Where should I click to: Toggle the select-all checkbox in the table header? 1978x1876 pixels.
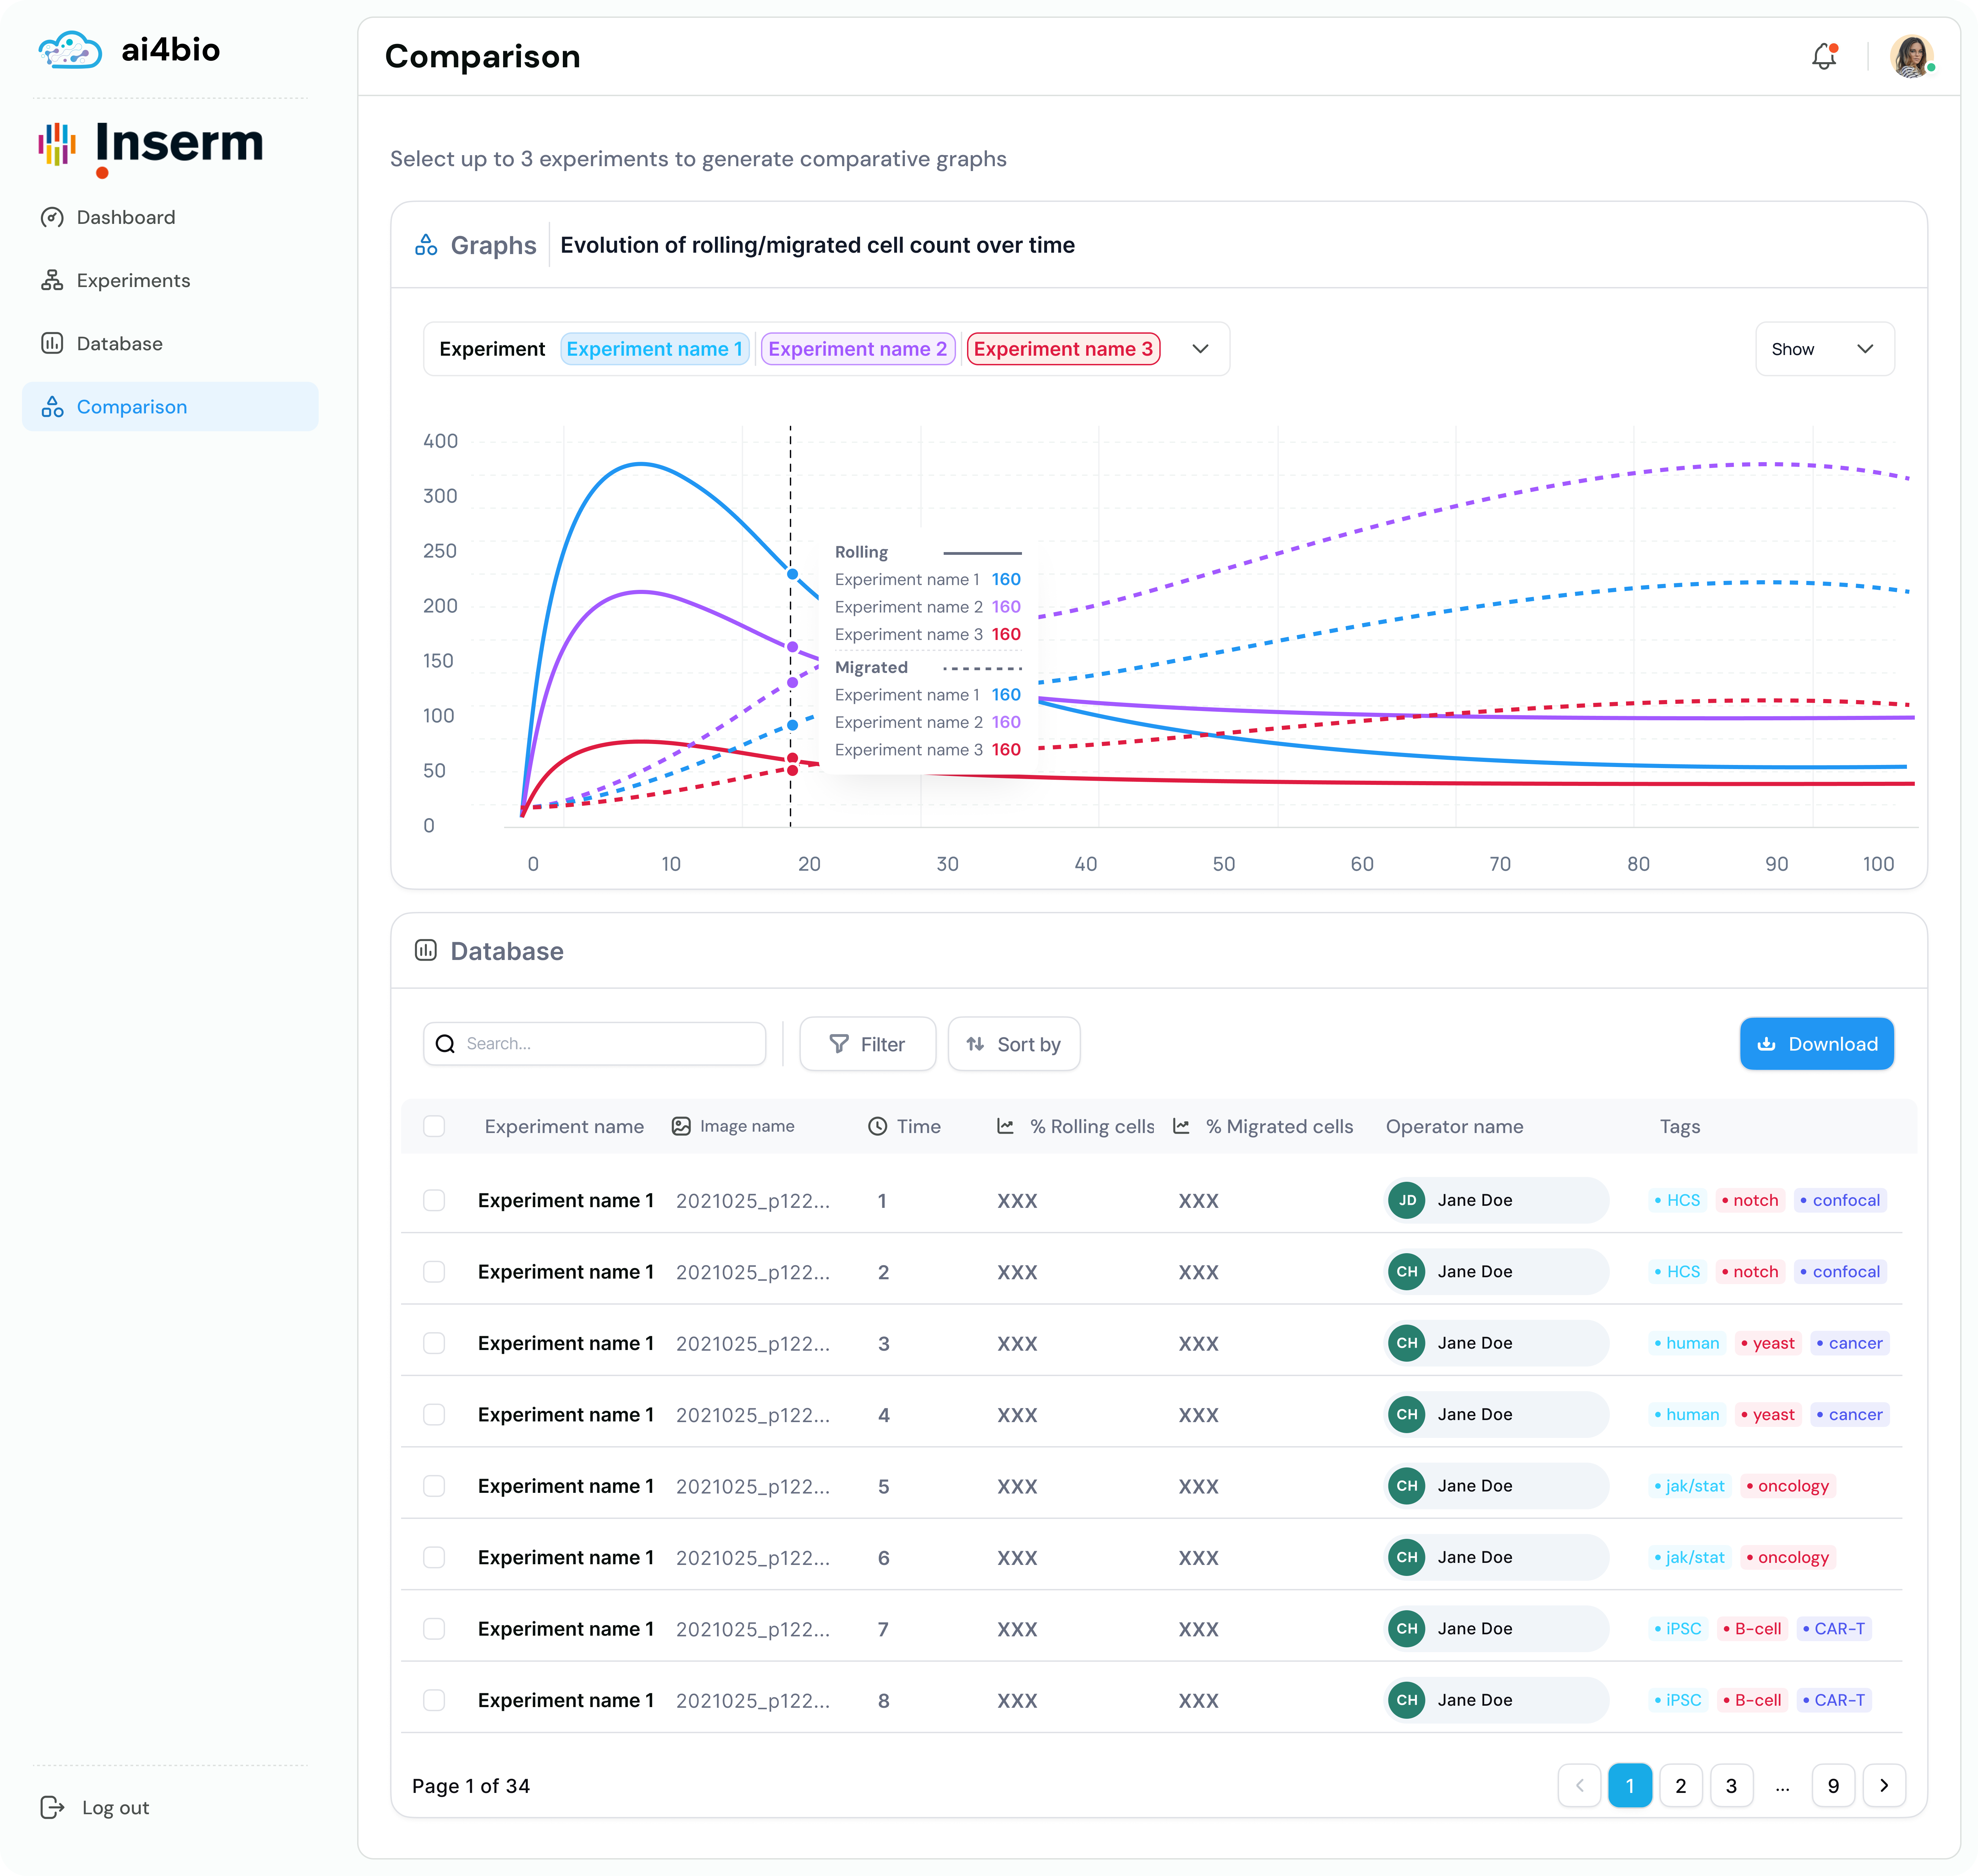[x=434, y=1126]
